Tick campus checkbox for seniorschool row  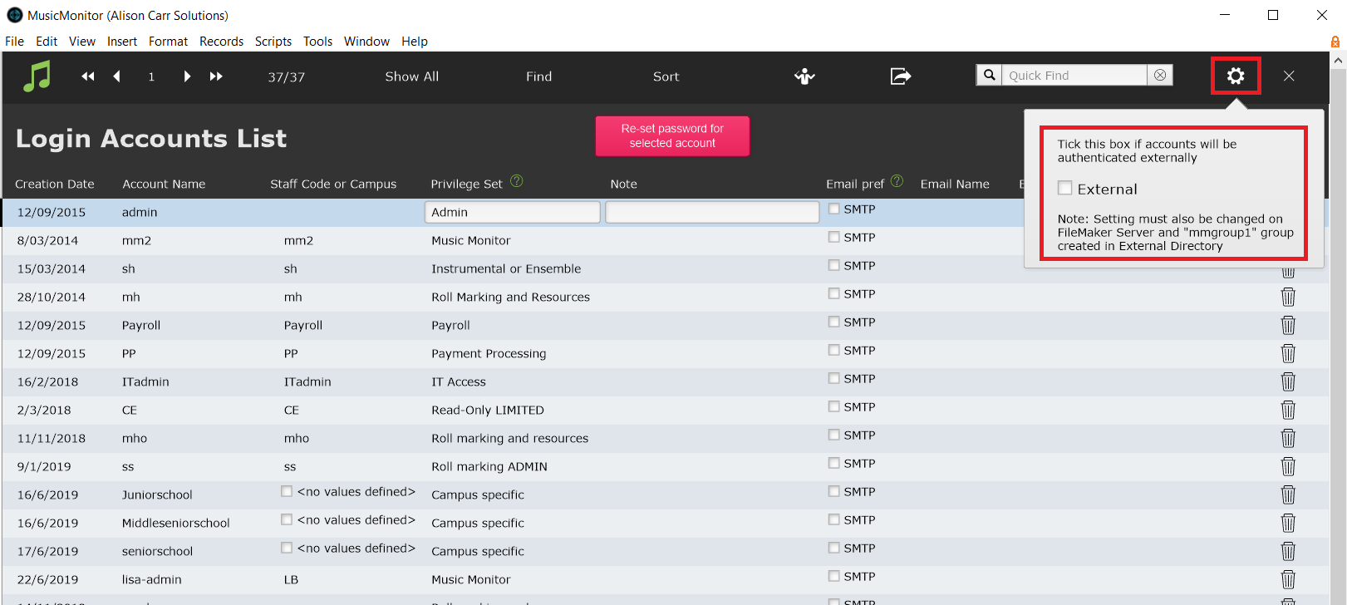[x=287, y=548]
